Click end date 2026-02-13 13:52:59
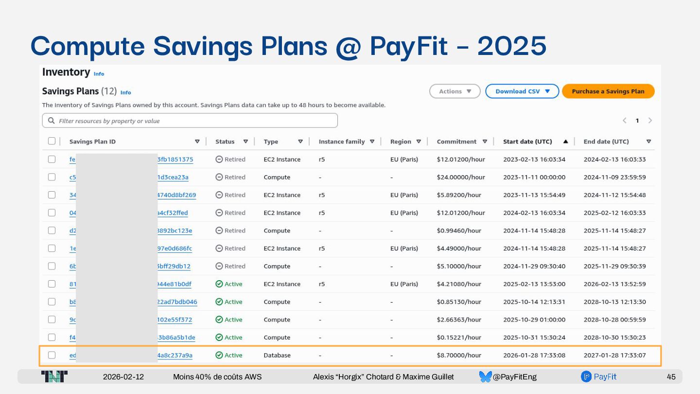 615,284
